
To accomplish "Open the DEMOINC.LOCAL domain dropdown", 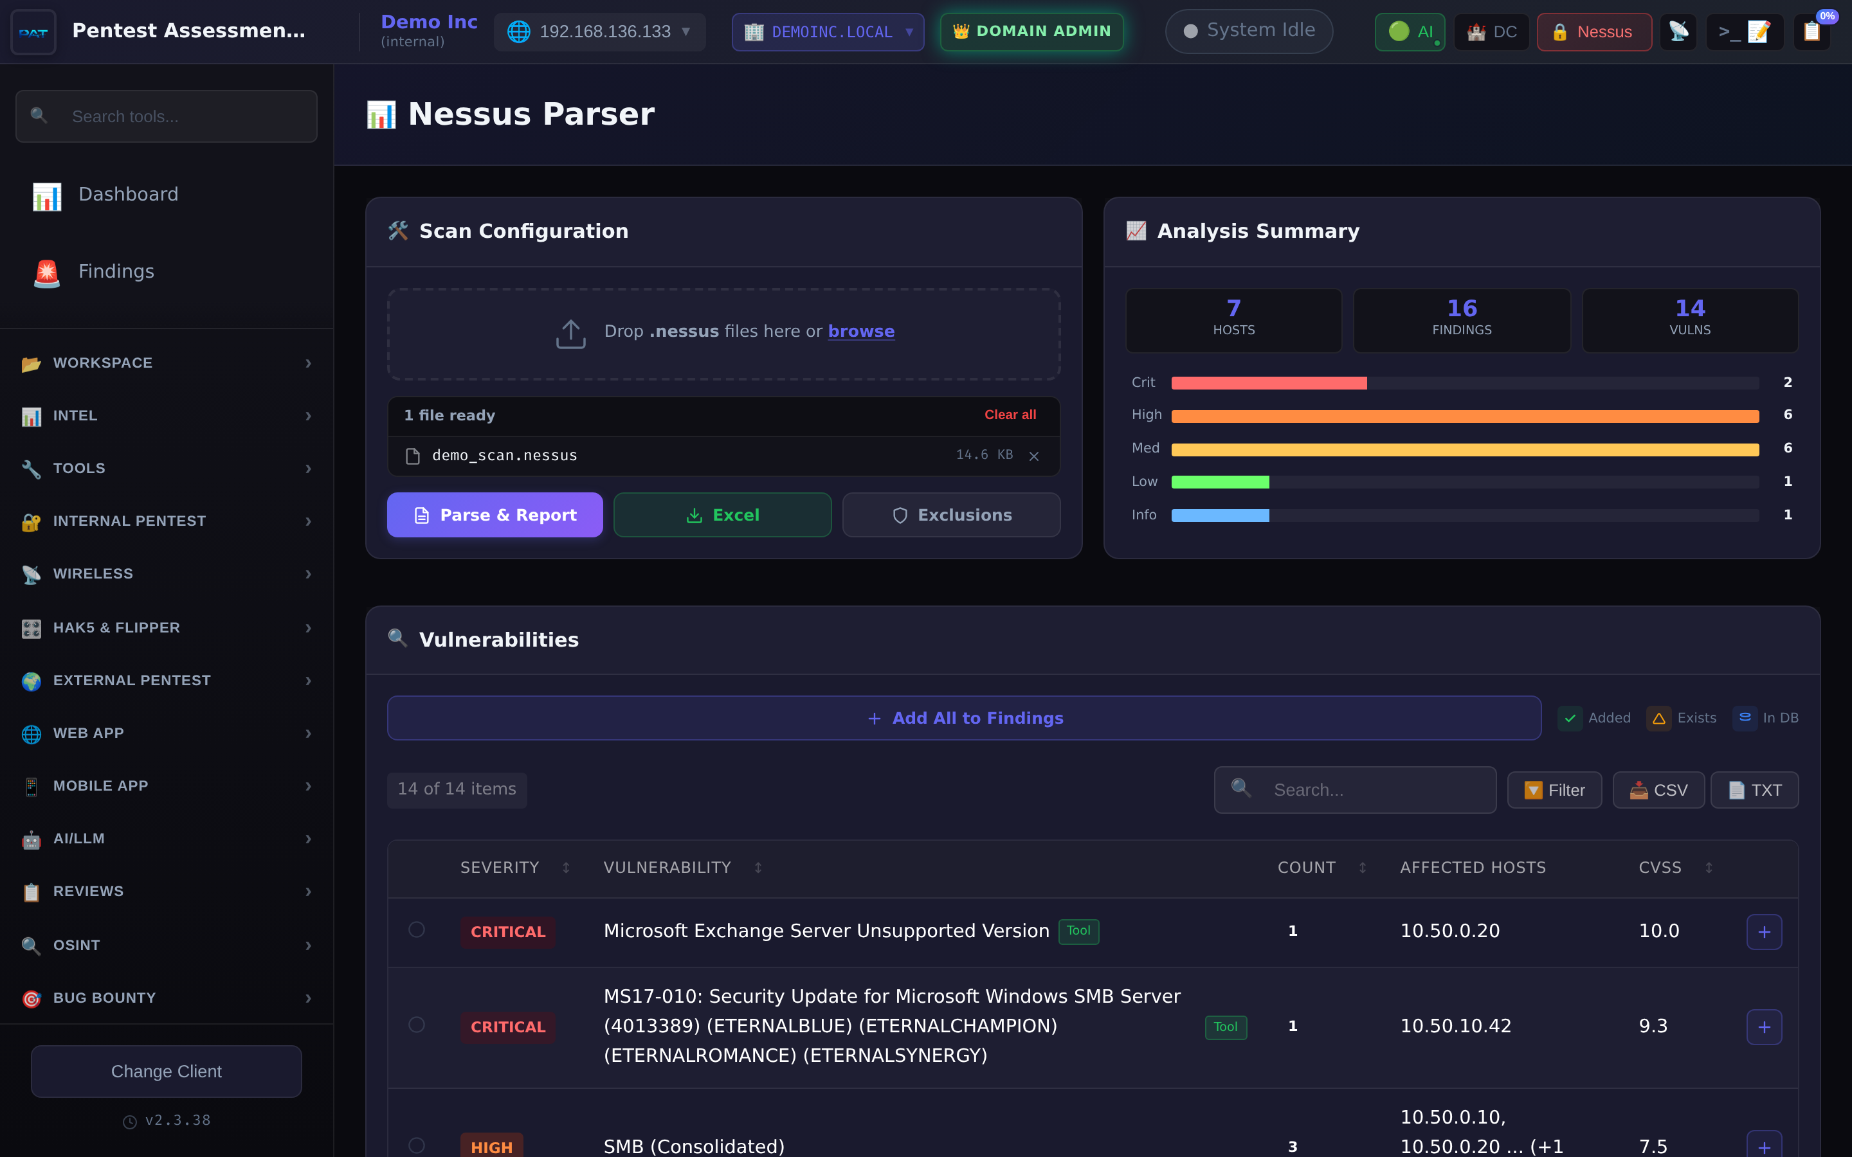I will pyautogui.click(x=827, y=31).
